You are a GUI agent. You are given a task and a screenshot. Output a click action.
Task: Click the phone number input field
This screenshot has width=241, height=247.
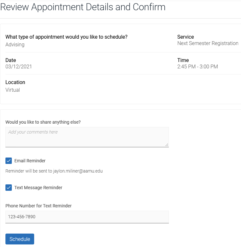click(87, 217)
